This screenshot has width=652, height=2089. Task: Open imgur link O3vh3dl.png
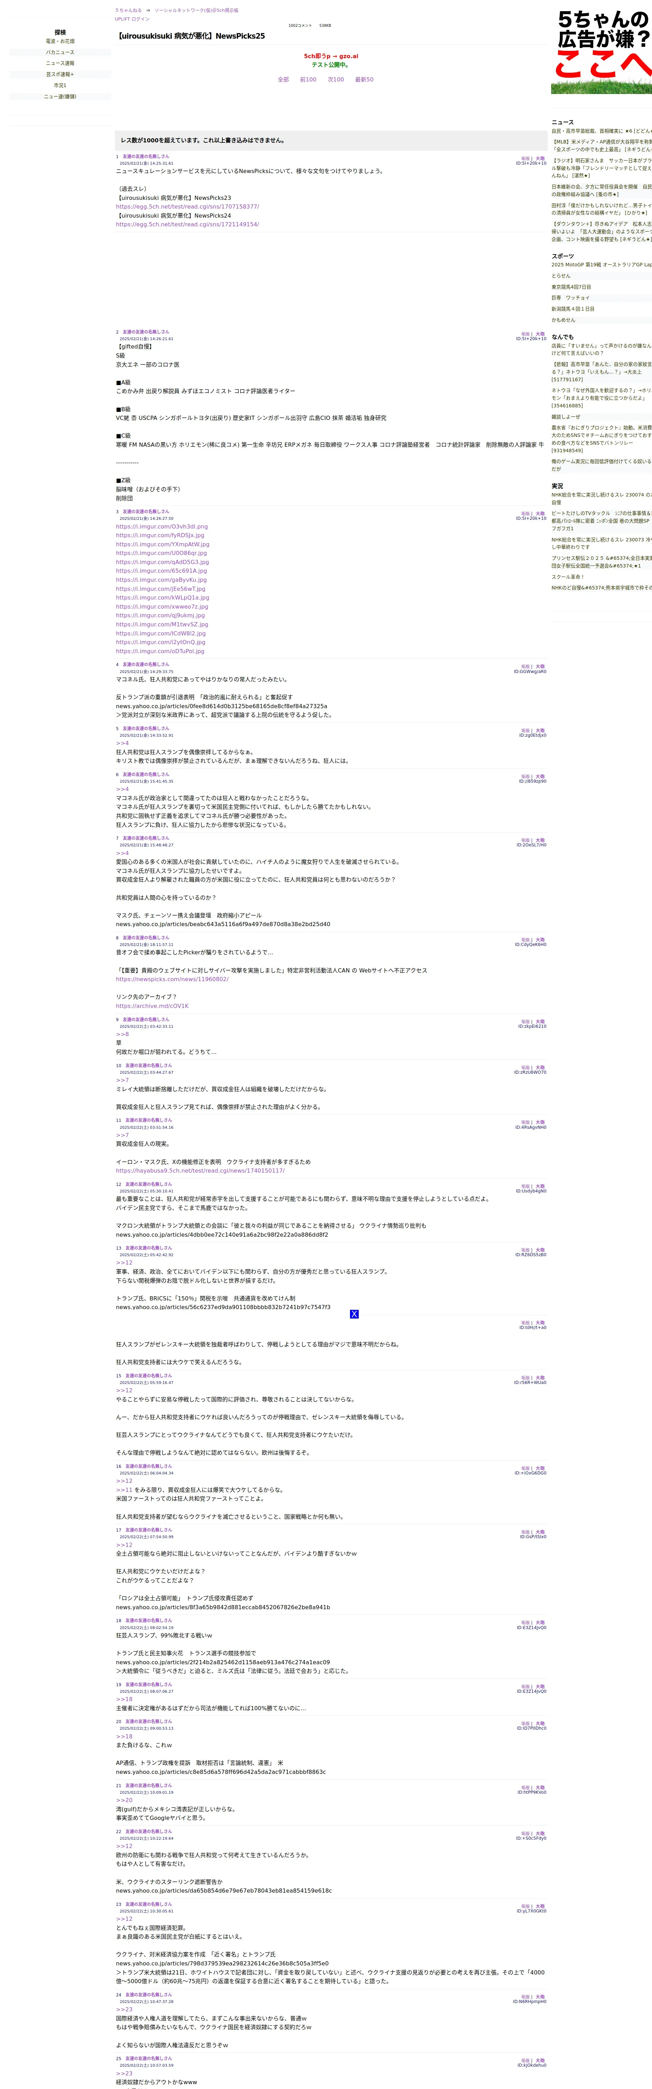(x=162, y=526)
